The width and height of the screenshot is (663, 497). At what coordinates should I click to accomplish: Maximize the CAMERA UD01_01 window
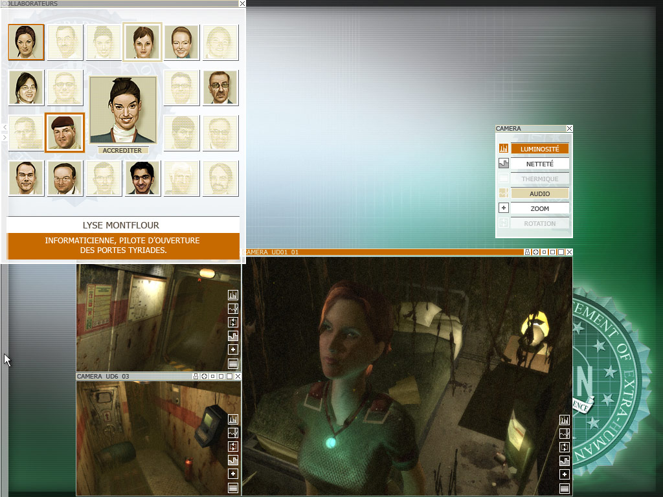(561, 252)
